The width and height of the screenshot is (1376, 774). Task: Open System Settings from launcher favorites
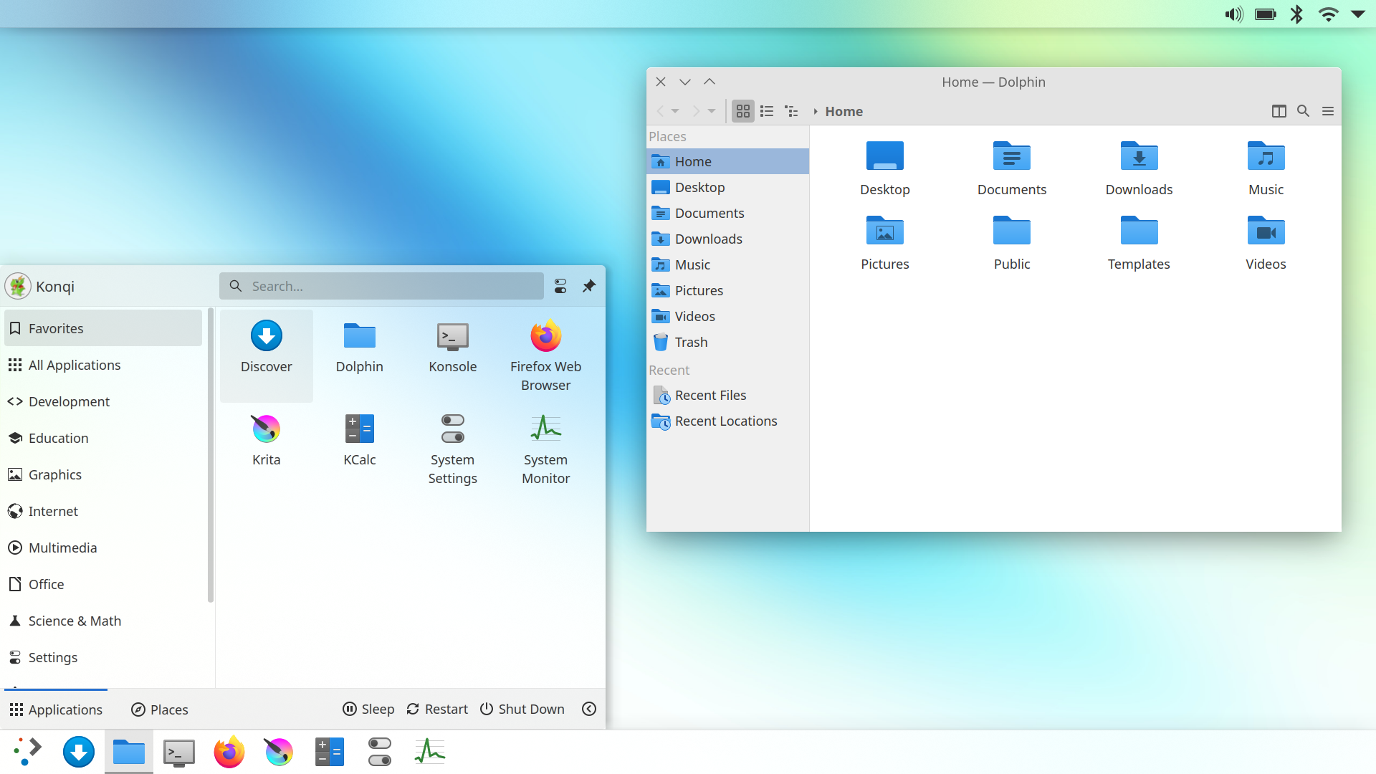click(452, 449)
